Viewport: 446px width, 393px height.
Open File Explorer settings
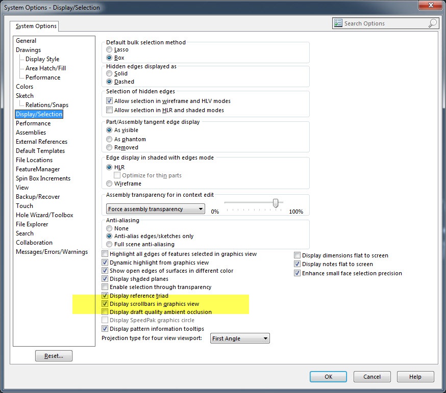[x=32, y=224]
